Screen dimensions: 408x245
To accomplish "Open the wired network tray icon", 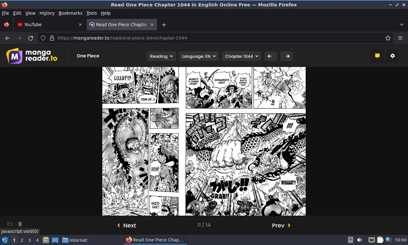I will pos(371,240).
